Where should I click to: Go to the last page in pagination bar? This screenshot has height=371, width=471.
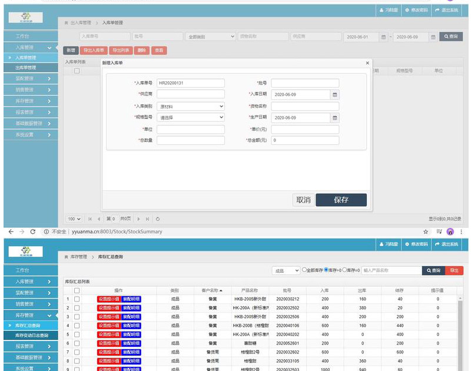[148, 219]
